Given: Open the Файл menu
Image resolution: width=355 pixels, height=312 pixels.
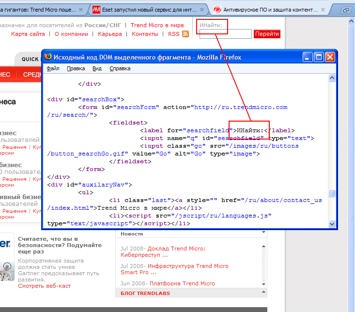Looking at the screenshot, I should pyautogui.click(x=53, y=68).
